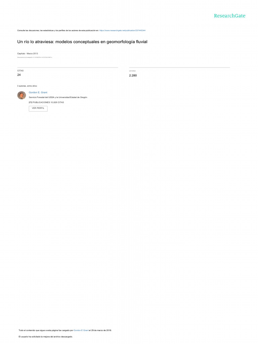Select the publication title text
The width and height of the screenshot is (258, 344).
[x=82, y=42]
